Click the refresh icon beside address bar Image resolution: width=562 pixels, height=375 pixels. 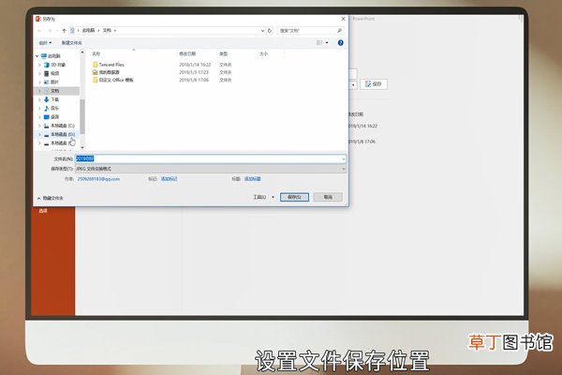270,31
